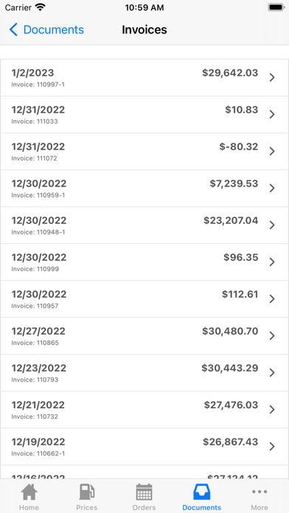289x513 pixels.
Task: Expand chevron for the $10.83 invoice
Action: (x=272, y=114)
